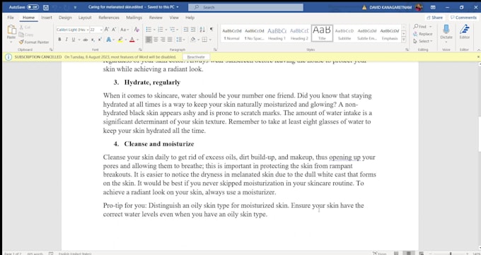Open the line spacing dropdown
Image resolution: width=481 pixels, height=255 pixels.
(180, 40)
